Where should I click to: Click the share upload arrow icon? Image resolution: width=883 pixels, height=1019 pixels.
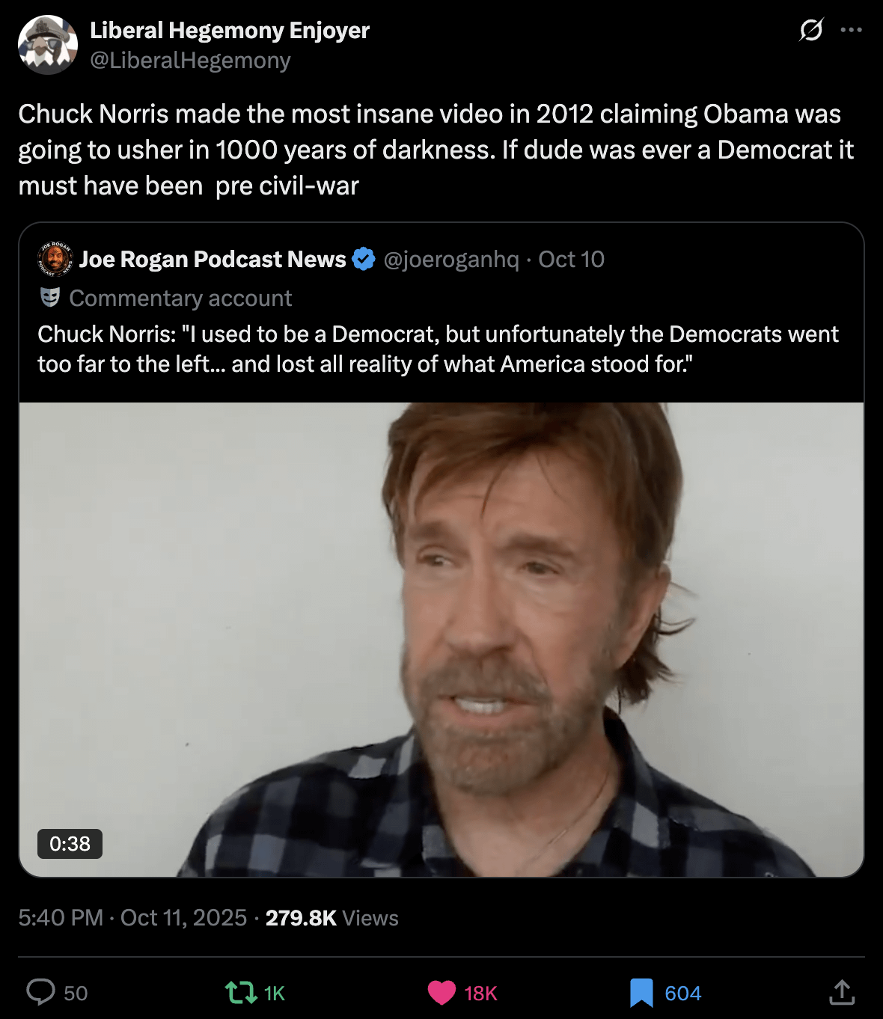point(842,992)
